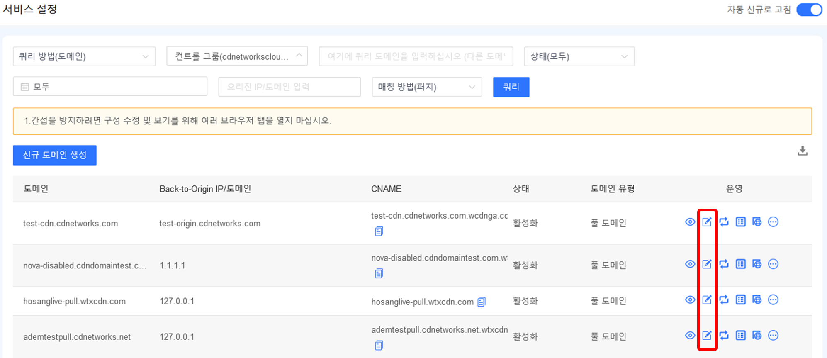Click domain ademtestpull.cdnetworks.net
The width and height of the screenshot is (827, 358).
pyautogui.click(x=77, y=337)
